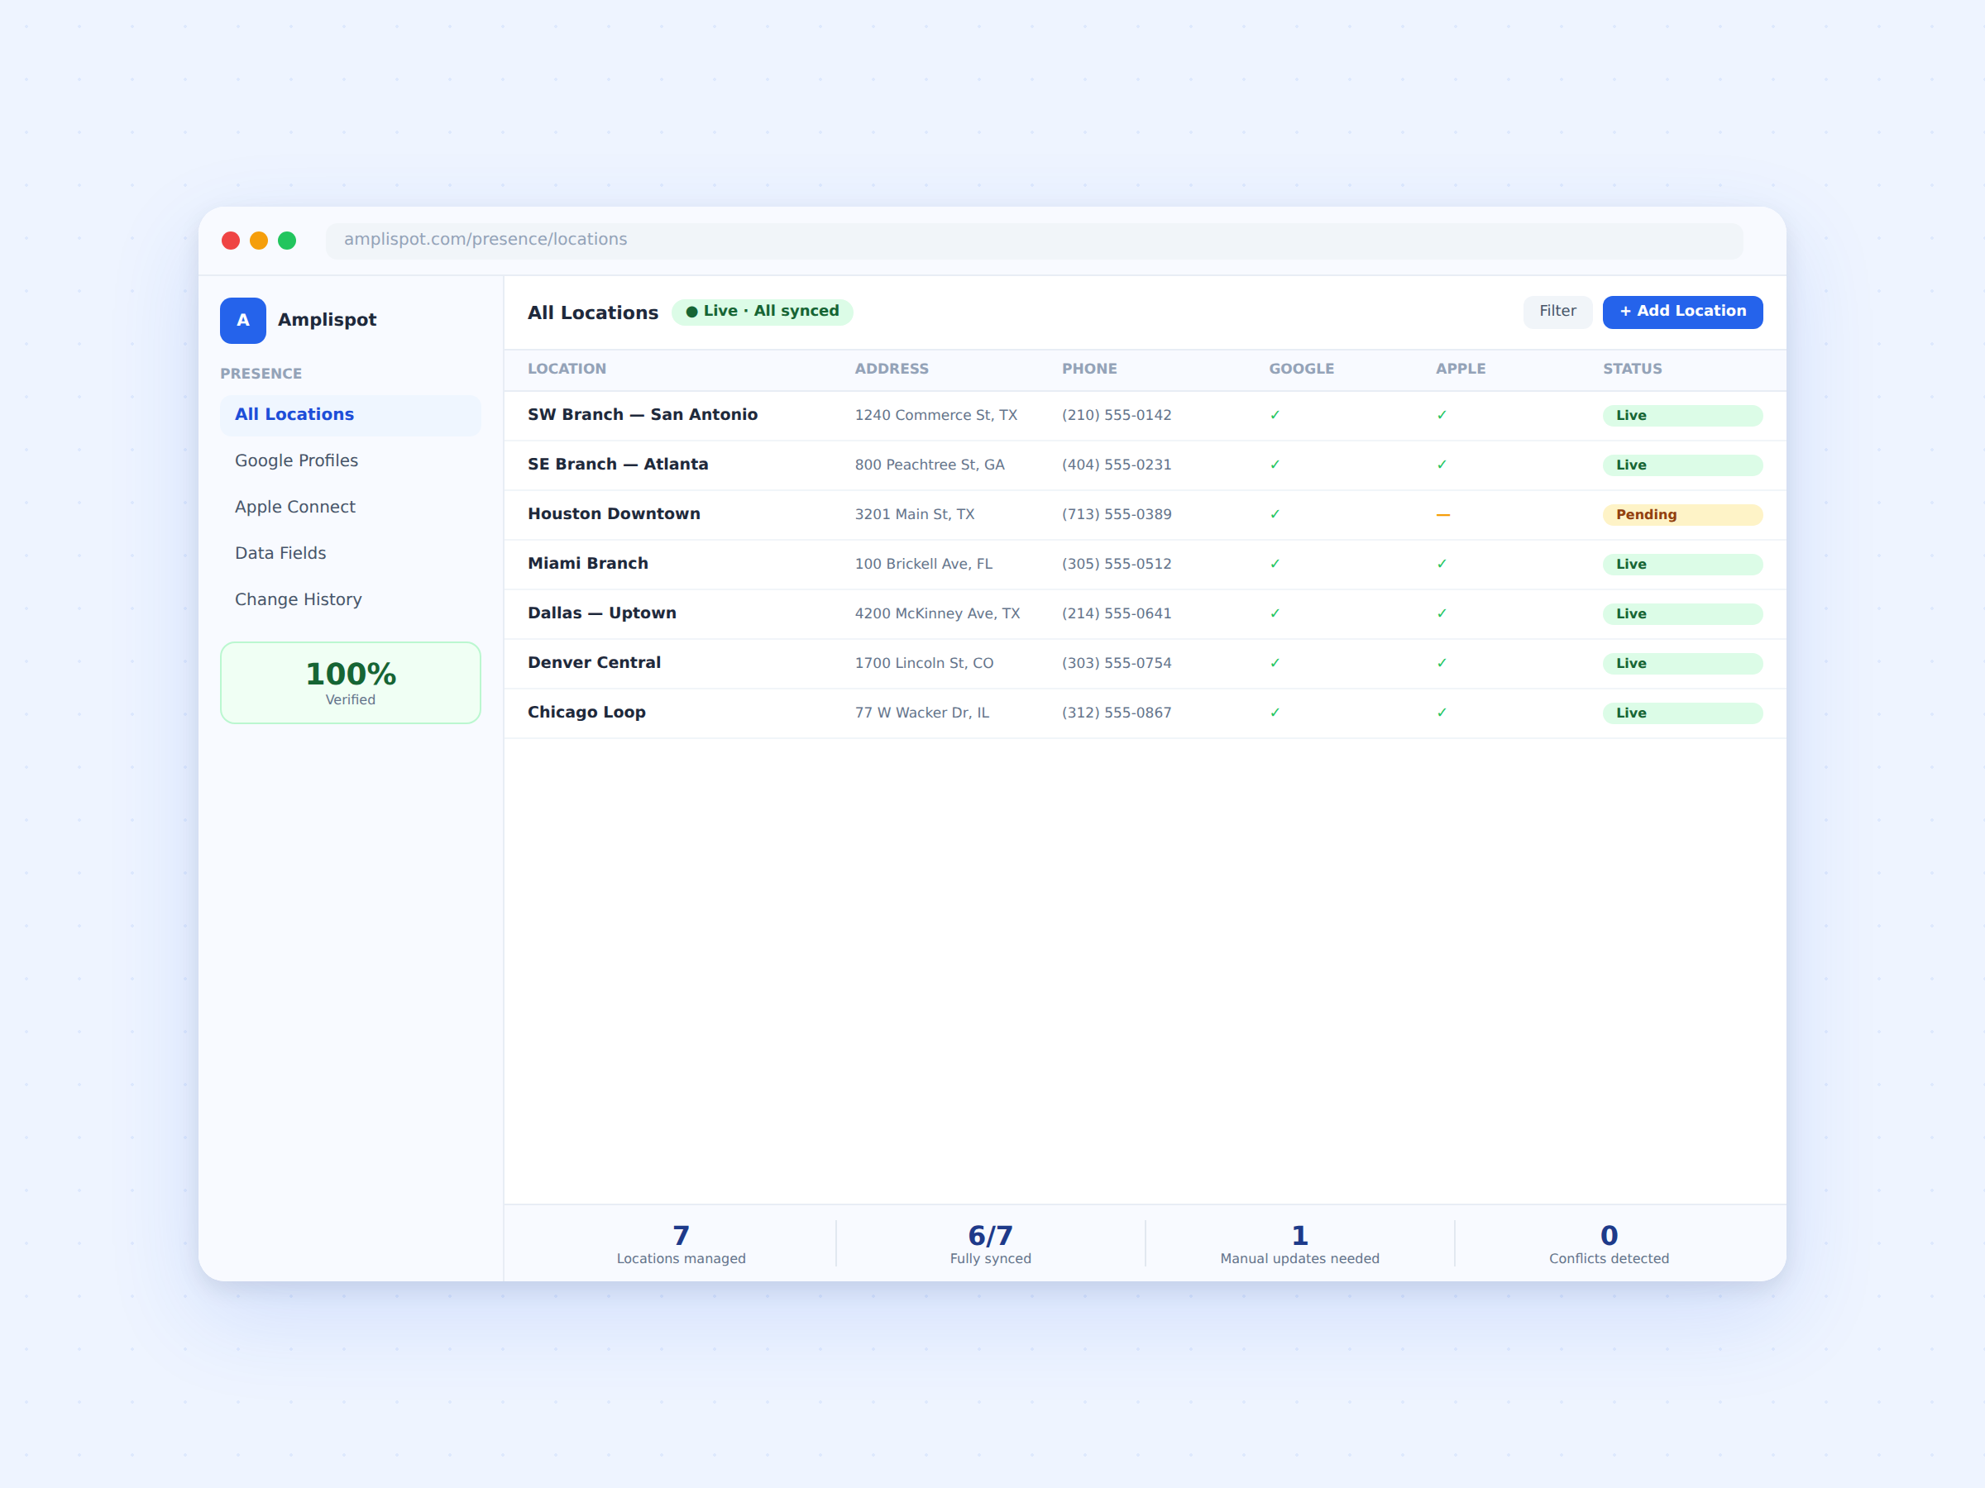The width and height of the screenshot is (1985, 1488).
Task: Click phone number (312) 555-0867
Action: tap(1117, 713)
